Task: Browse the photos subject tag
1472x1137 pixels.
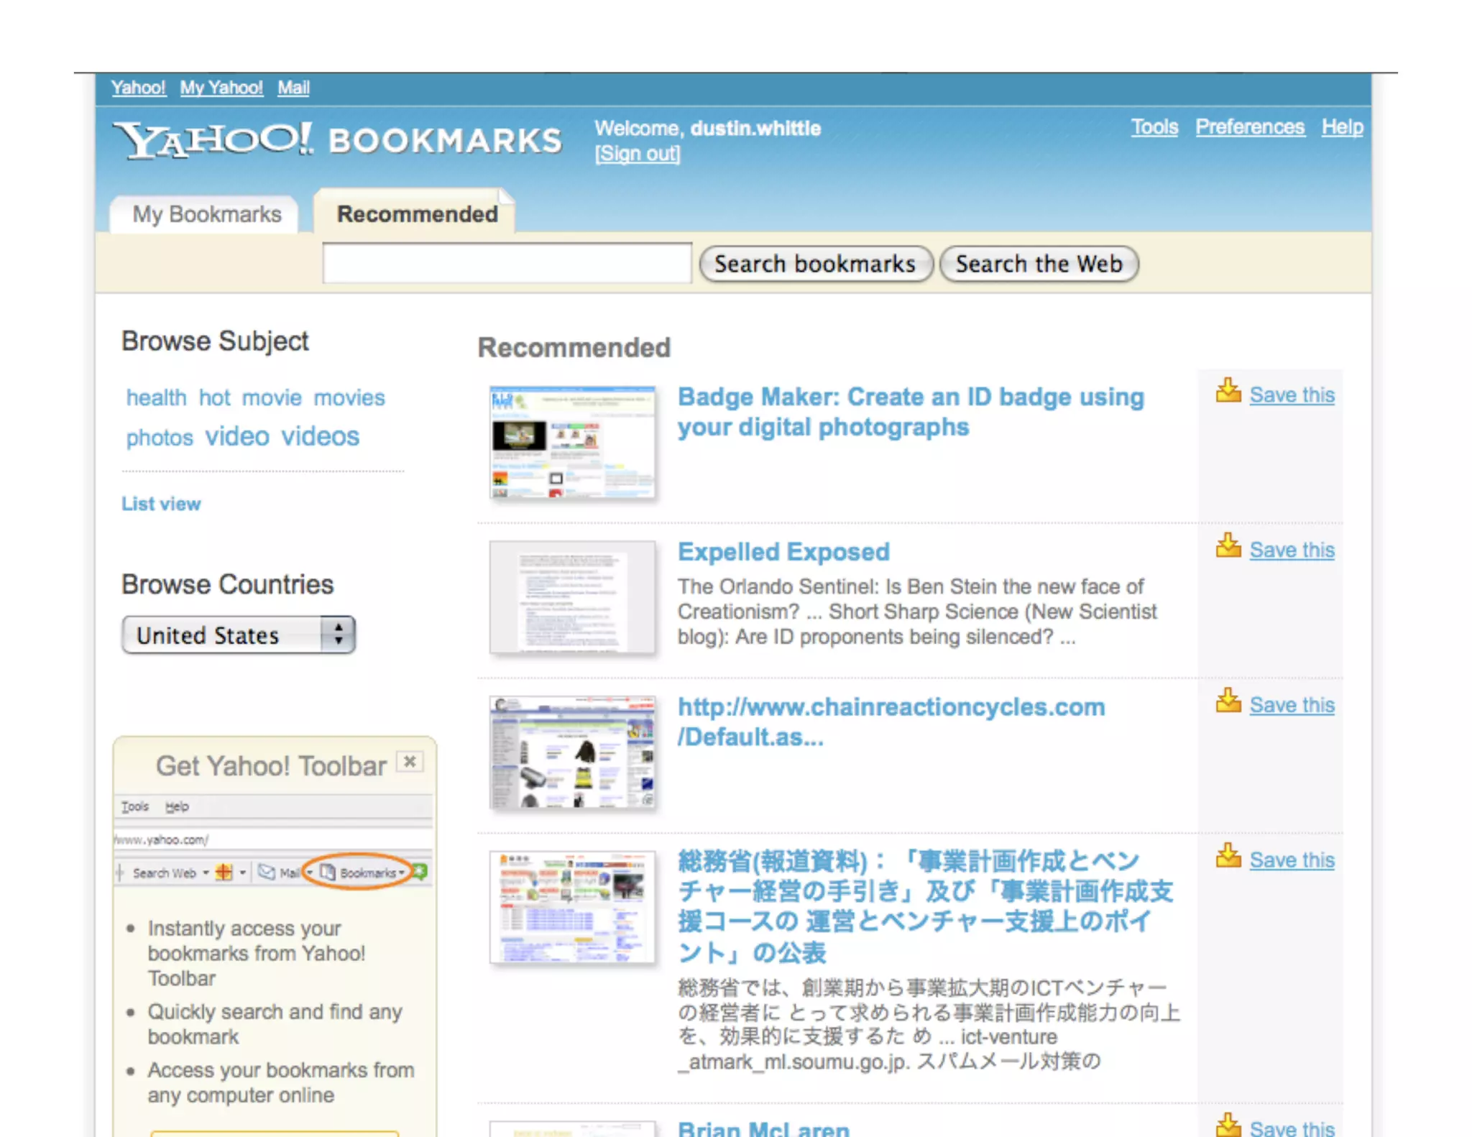Action: pos(160,438)
